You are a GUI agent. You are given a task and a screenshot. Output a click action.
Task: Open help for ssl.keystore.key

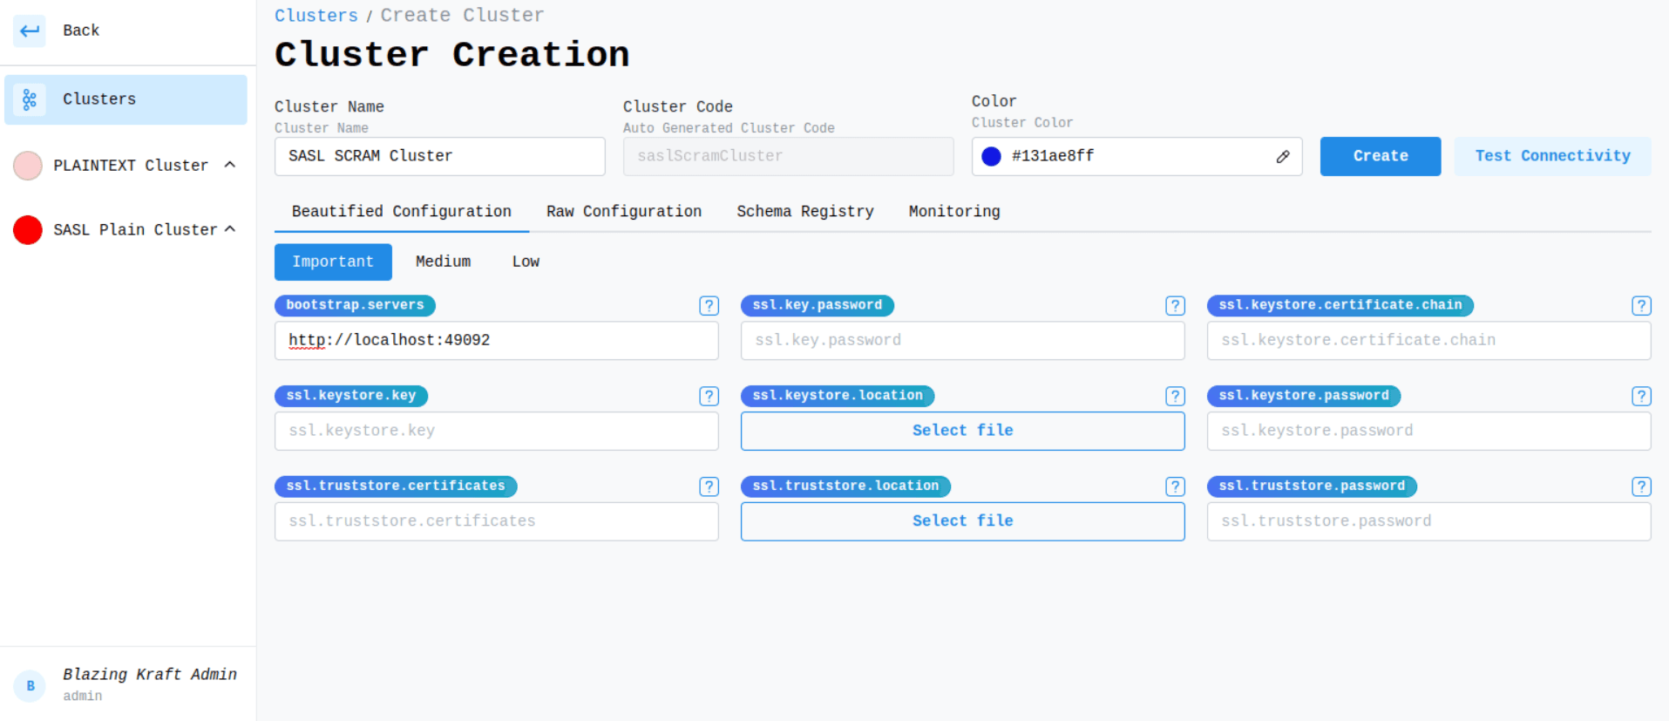pos(709,397)
